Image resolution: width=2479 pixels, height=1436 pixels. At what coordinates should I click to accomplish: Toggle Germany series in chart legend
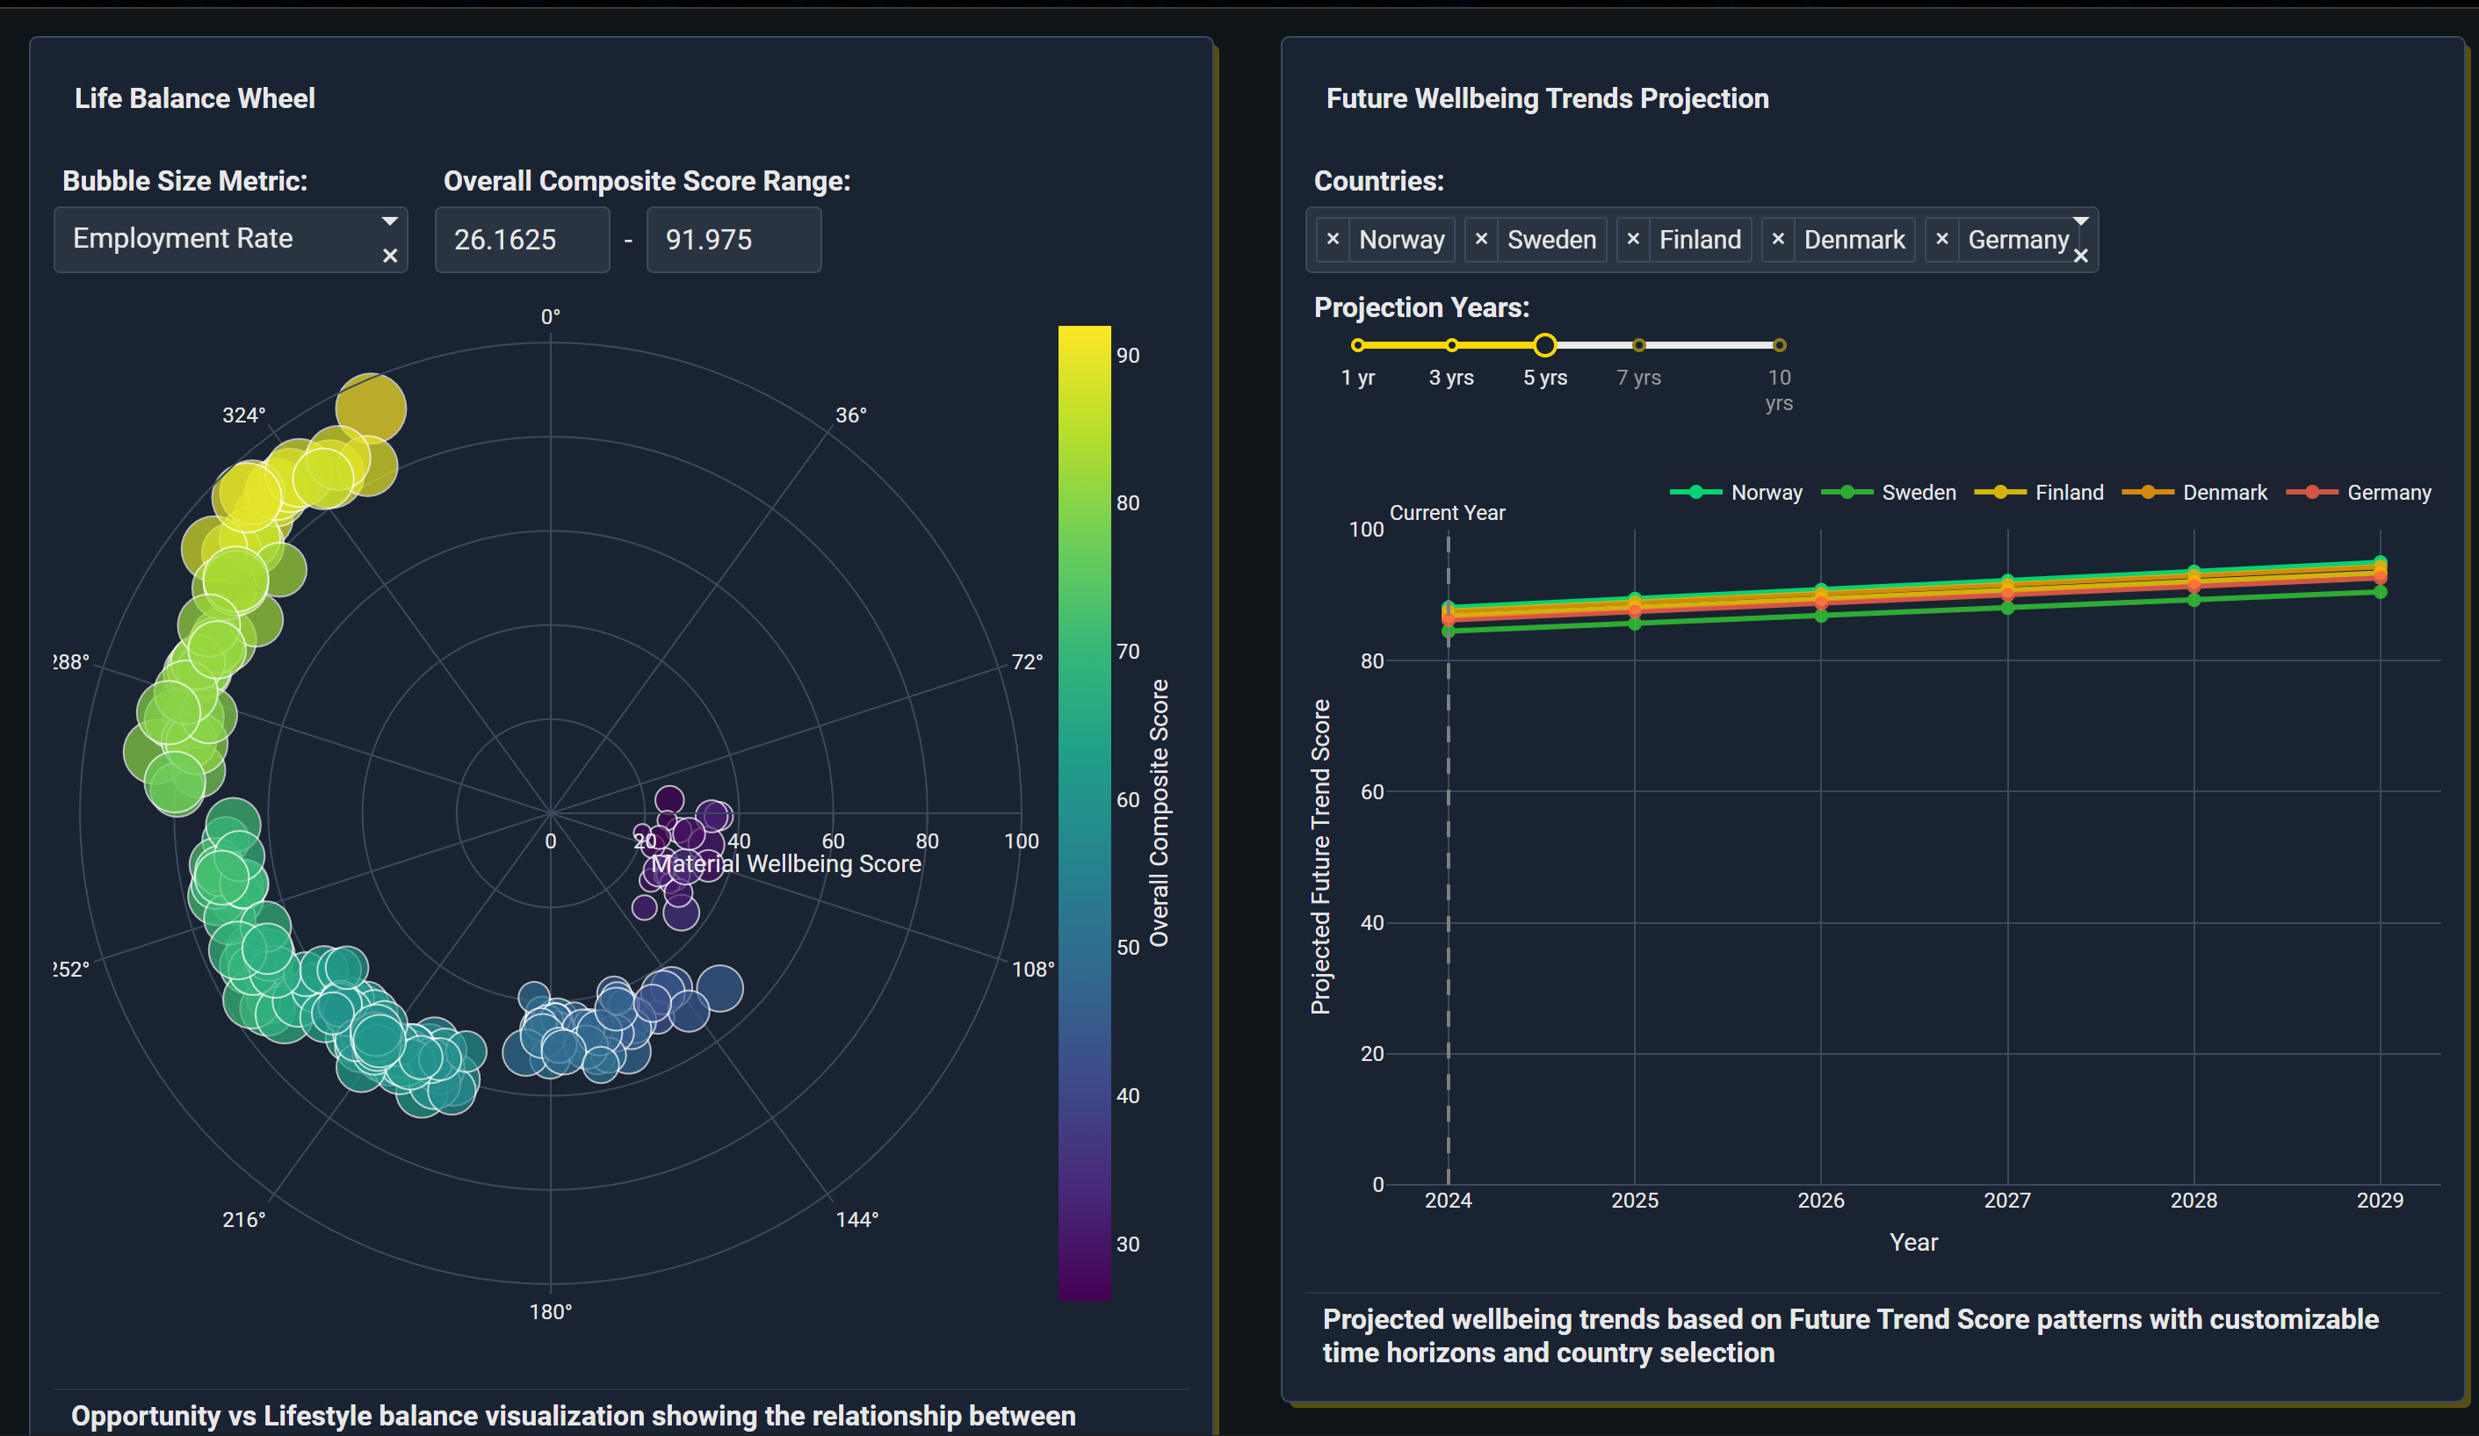2388,493
